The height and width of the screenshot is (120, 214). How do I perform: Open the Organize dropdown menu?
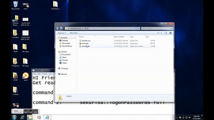click(62, 33)
